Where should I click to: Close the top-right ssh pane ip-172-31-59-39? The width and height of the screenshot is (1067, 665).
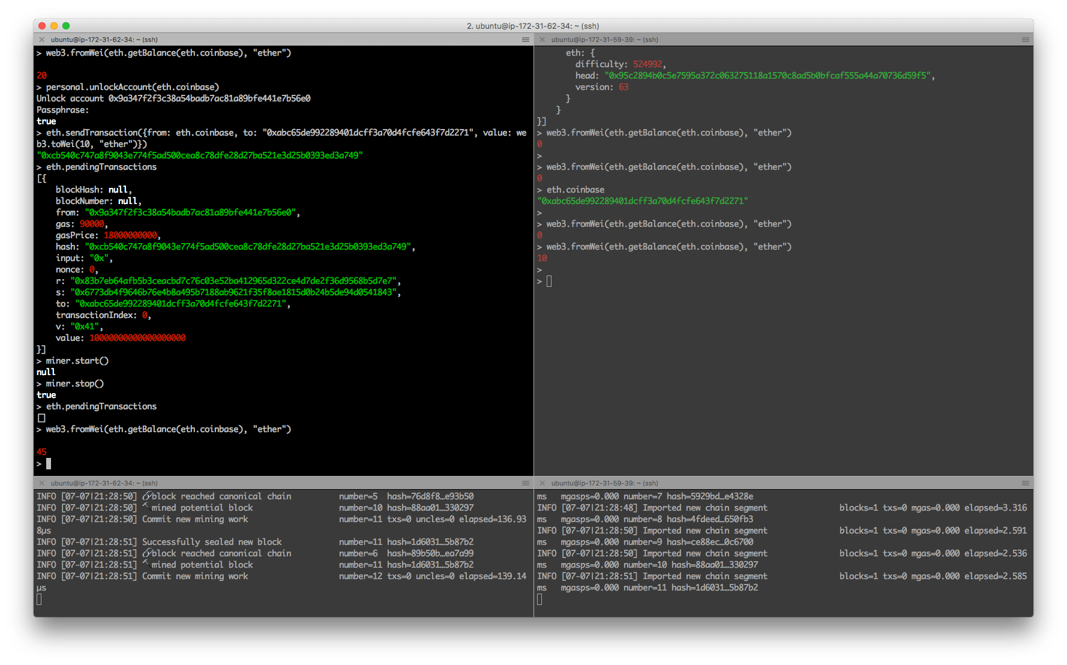pos(542,40)
